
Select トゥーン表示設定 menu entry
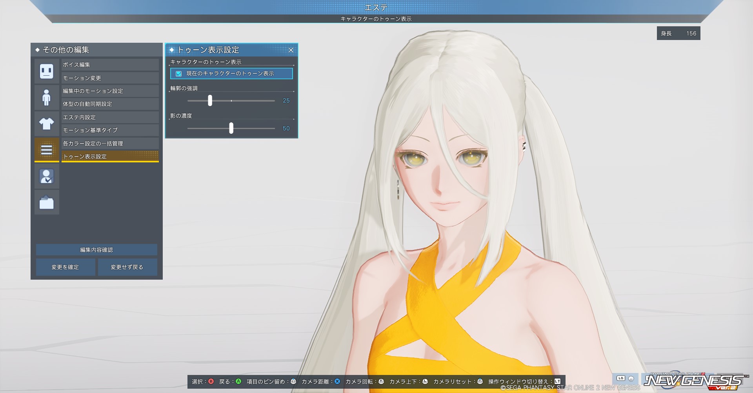[110, 156]
